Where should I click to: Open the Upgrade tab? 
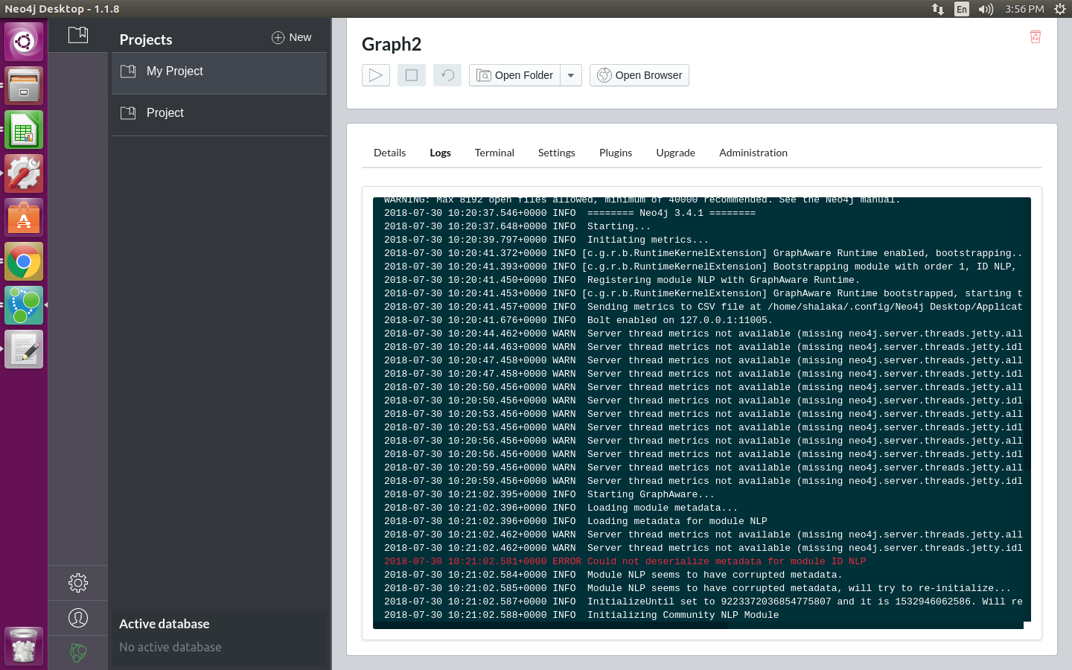coord(675,153)
